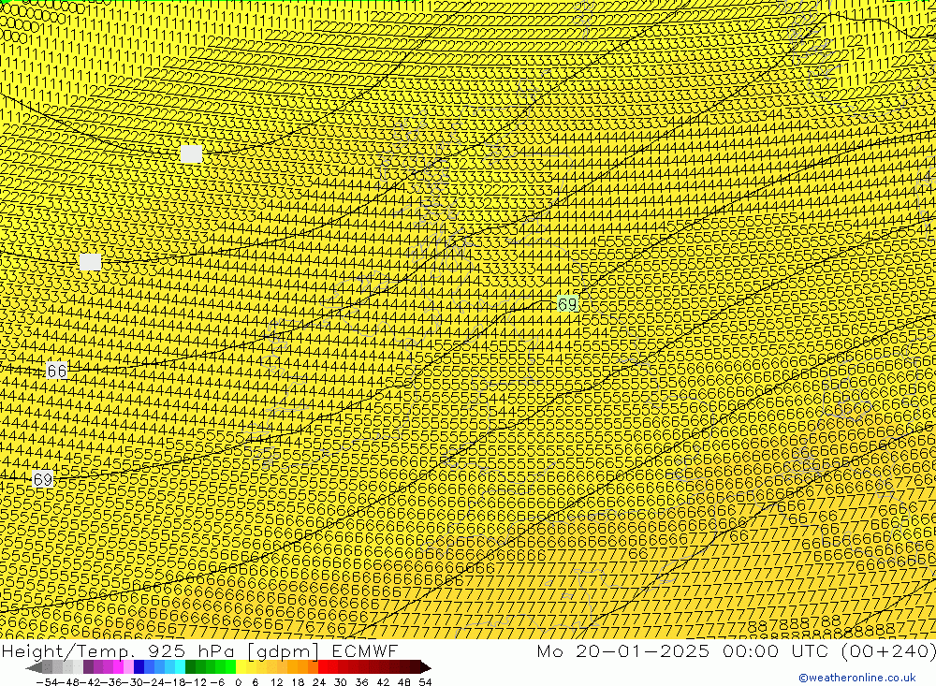Click the Height/Temp. 925 hPa ECMWF title
936x686 pixels.
(x=199, y=650)
